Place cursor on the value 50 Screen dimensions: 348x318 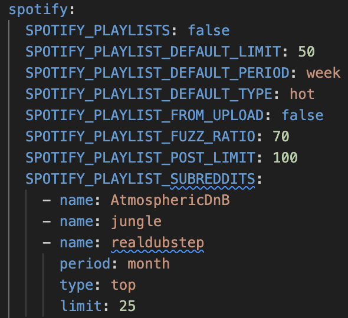point(306,52)
